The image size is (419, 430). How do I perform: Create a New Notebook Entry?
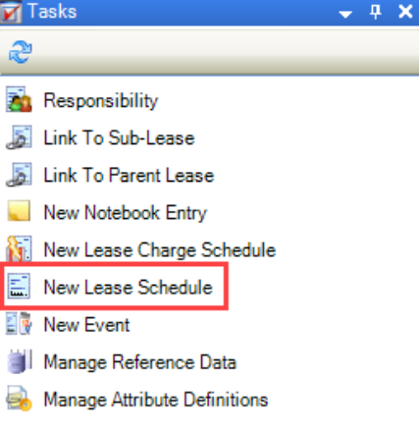[126, 213]
